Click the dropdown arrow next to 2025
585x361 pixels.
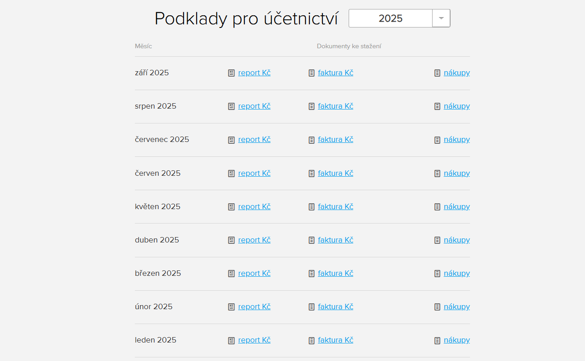click(x=441, y=18)
